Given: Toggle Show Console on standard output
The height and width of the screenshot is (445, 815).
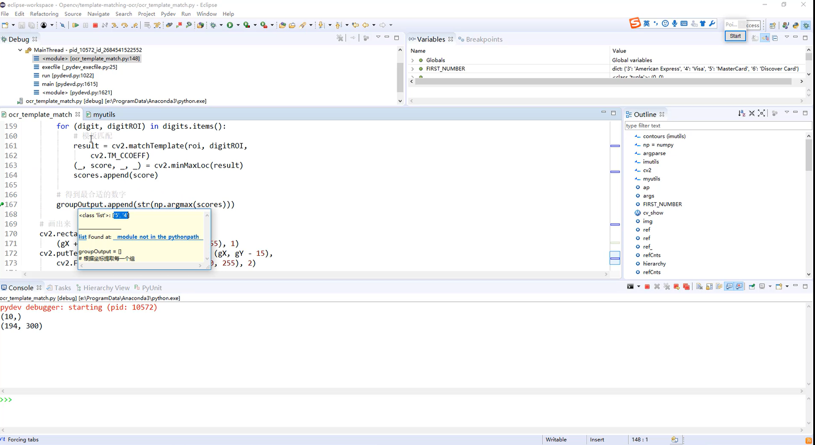Looking at the screenshot, I should [x=729, y=286].
